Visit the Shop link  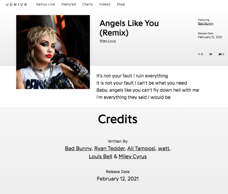pyautogui.click(x=121, y=4)
